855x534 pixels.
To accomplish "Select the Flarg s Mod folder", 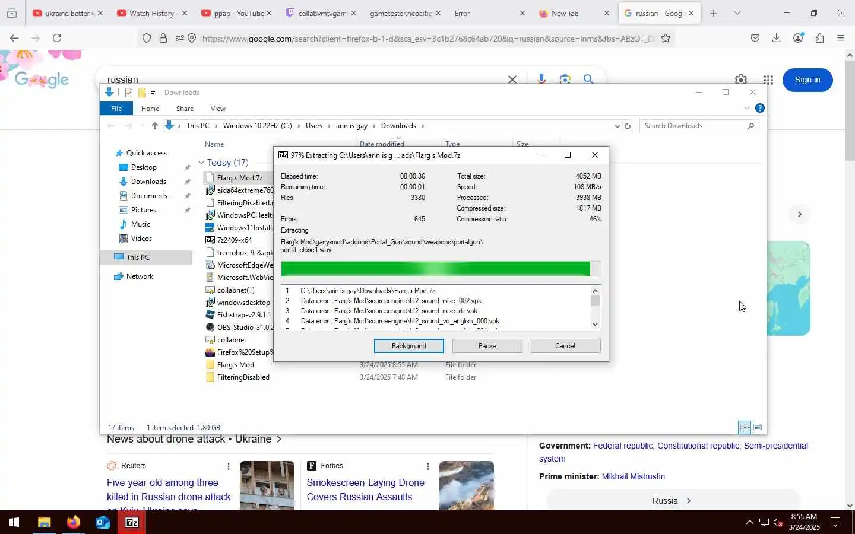I will (236, 365).
